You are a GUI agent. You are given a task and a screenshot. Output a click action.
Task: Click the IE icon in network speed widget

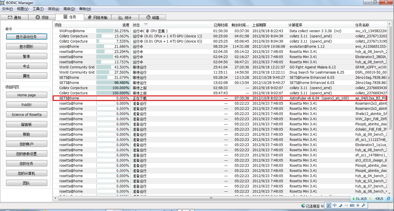[x=388, y=199]
